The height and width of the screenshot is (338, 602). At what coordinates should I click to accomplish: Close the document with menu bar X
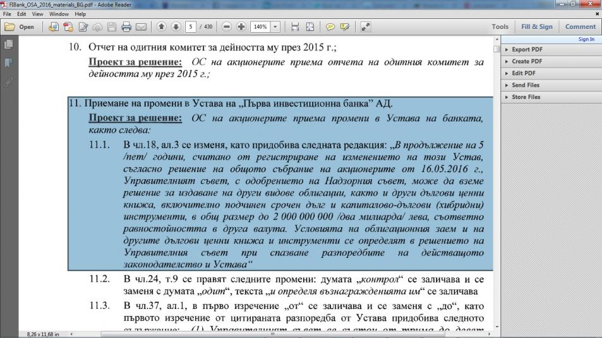(597, 14)
